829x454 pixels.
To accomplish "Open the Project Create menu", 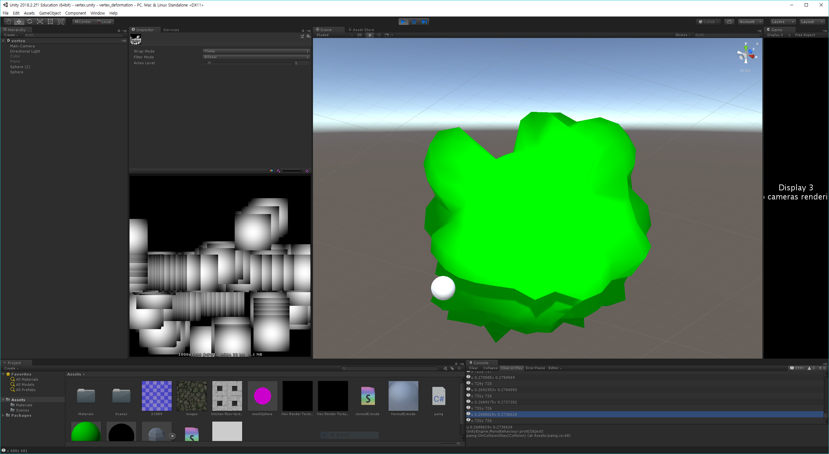I will tap(11, 368).
